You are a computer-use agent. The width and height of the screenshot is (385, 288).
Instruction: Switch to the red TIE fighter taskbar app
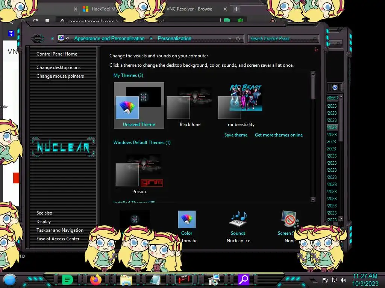coord(184,279)
